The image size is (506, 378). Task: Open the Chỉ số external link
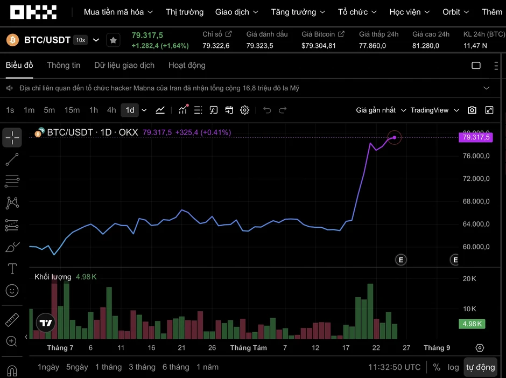point(228,34)
